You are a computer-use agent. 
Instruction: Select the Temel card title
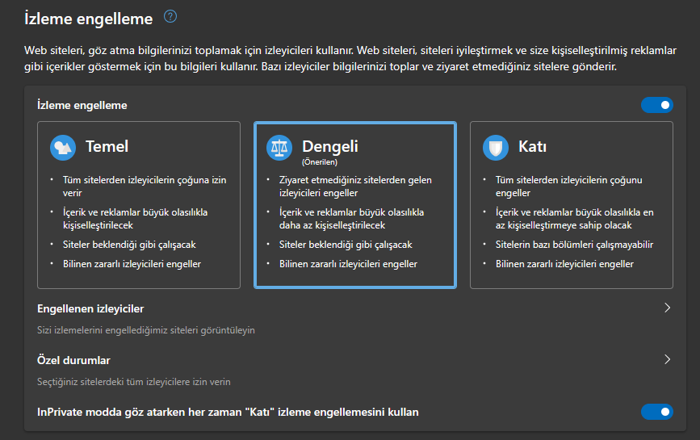tap(107, 146)
